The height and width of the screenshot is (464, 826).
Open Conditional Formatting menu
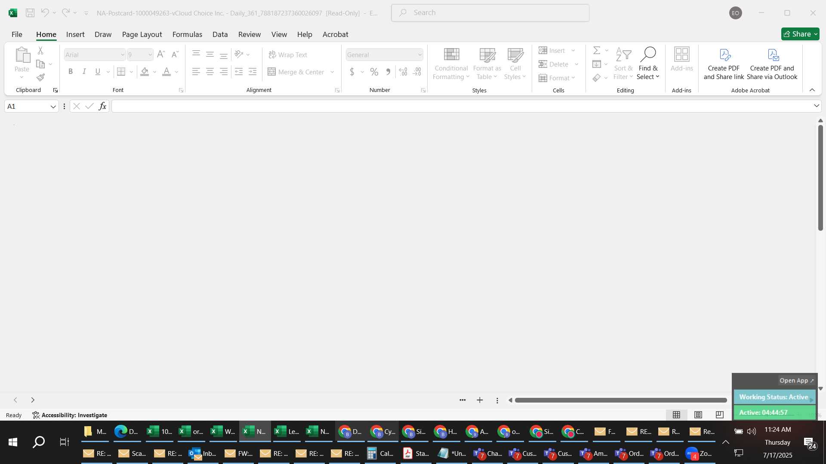(451, 64)
